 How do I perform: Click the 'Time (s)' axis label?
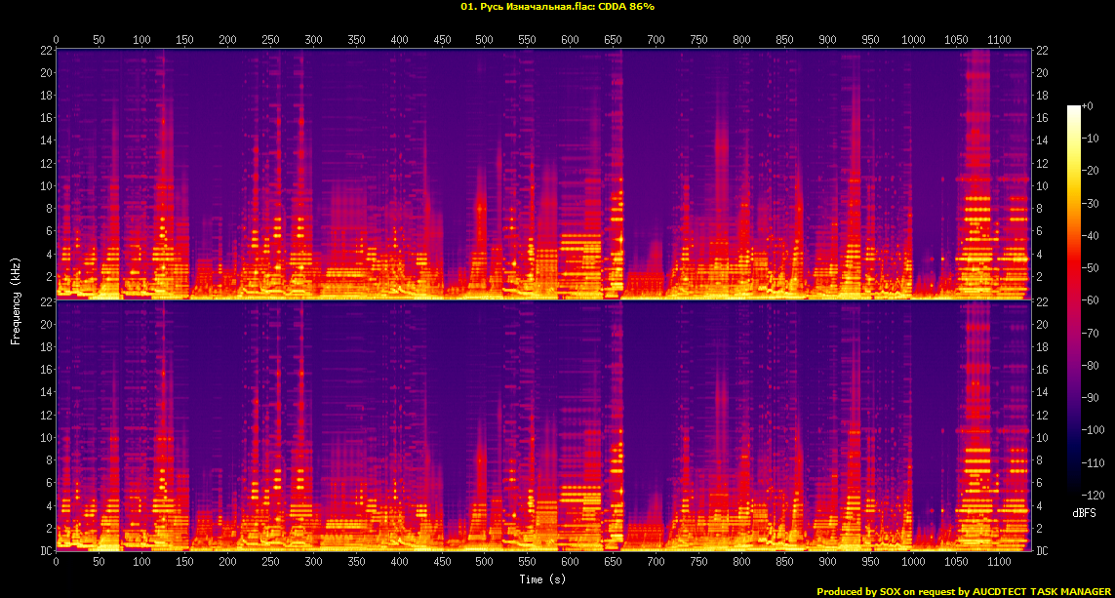pos(542,579)
